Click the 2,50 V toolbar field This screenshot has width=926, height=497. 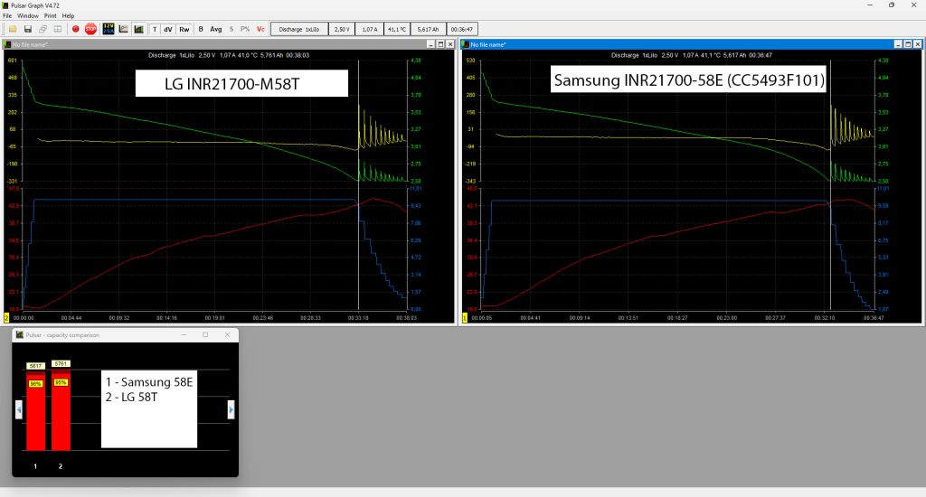tap(342, 29)
